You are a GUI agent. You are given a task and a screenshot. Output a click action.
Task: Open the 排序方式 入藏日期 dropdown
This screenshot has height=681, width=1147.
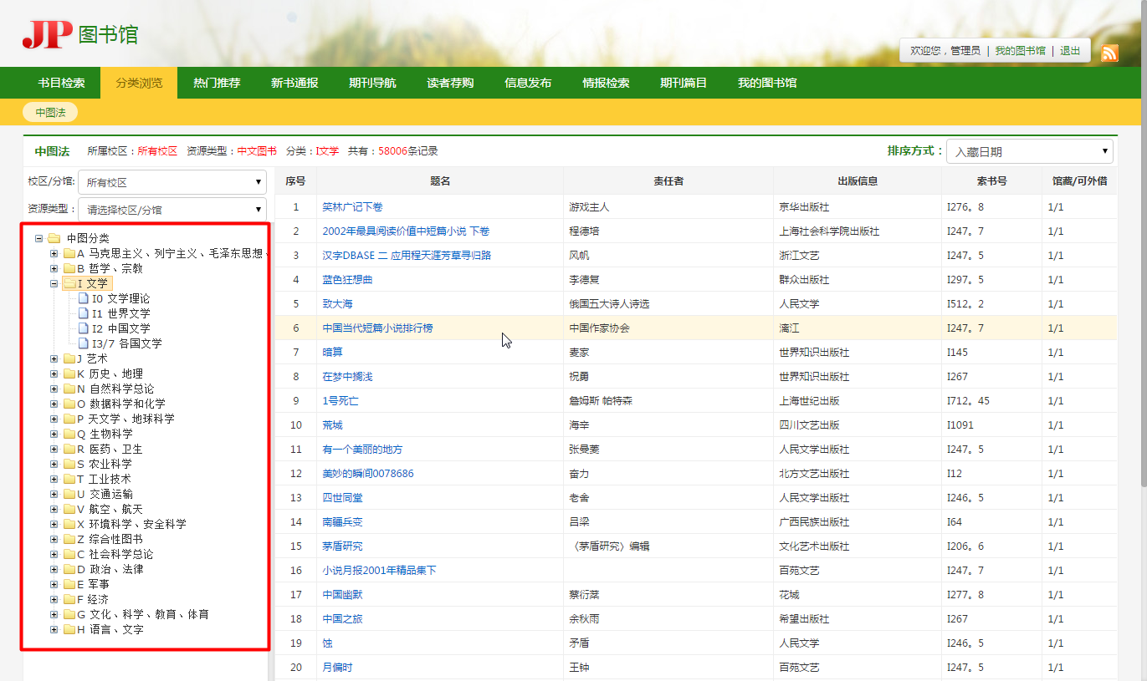(x=1029, y=151)
